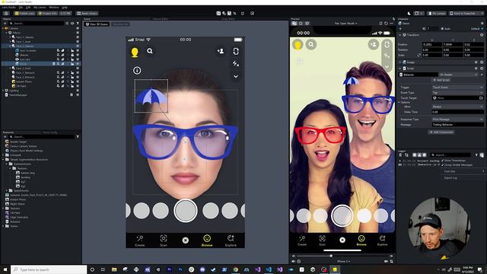Click the Browse smiley icon in Scene mockup
The image size is (487, 274).
coord(207,238)
